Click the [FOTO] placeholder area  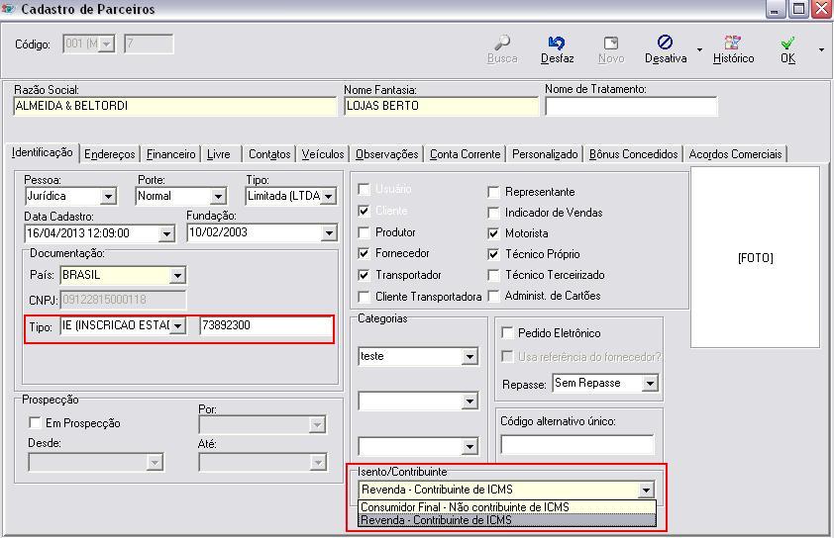point(755,257)
